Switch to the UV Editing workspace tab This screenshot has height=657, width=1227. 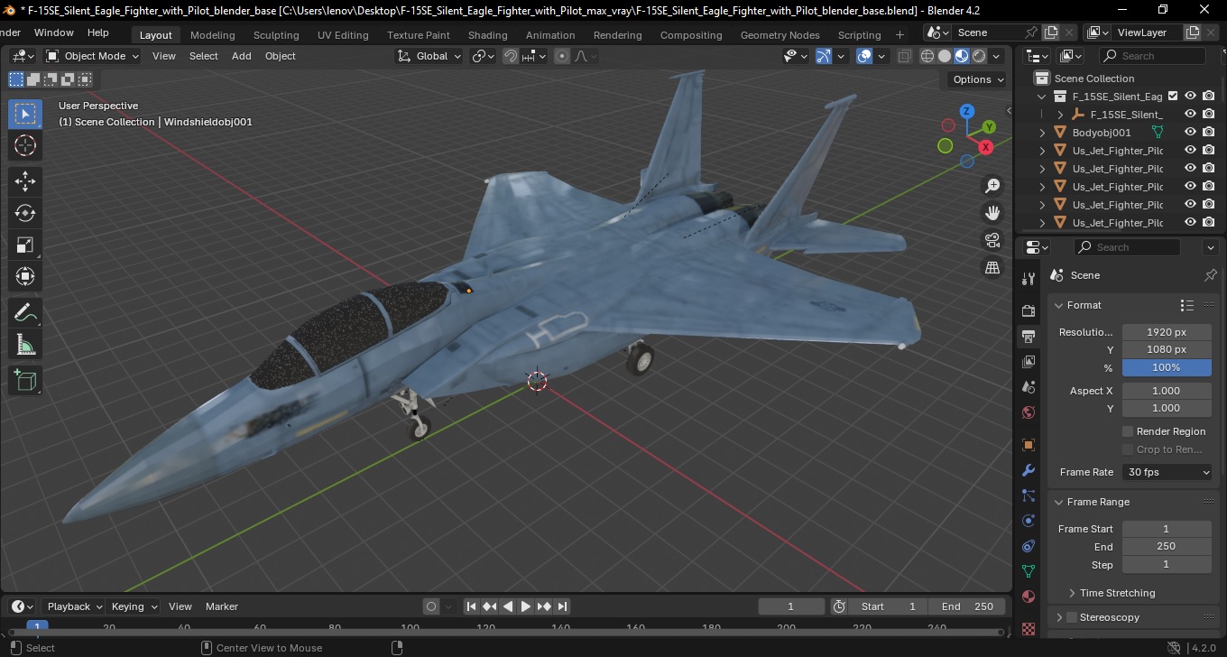(343, 35)
